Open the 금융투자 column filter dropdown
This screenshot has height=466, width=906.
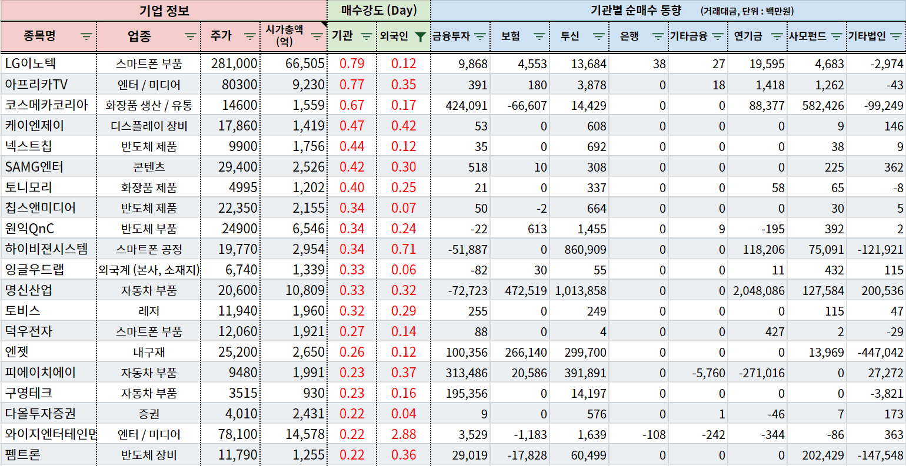pos(480,36)
